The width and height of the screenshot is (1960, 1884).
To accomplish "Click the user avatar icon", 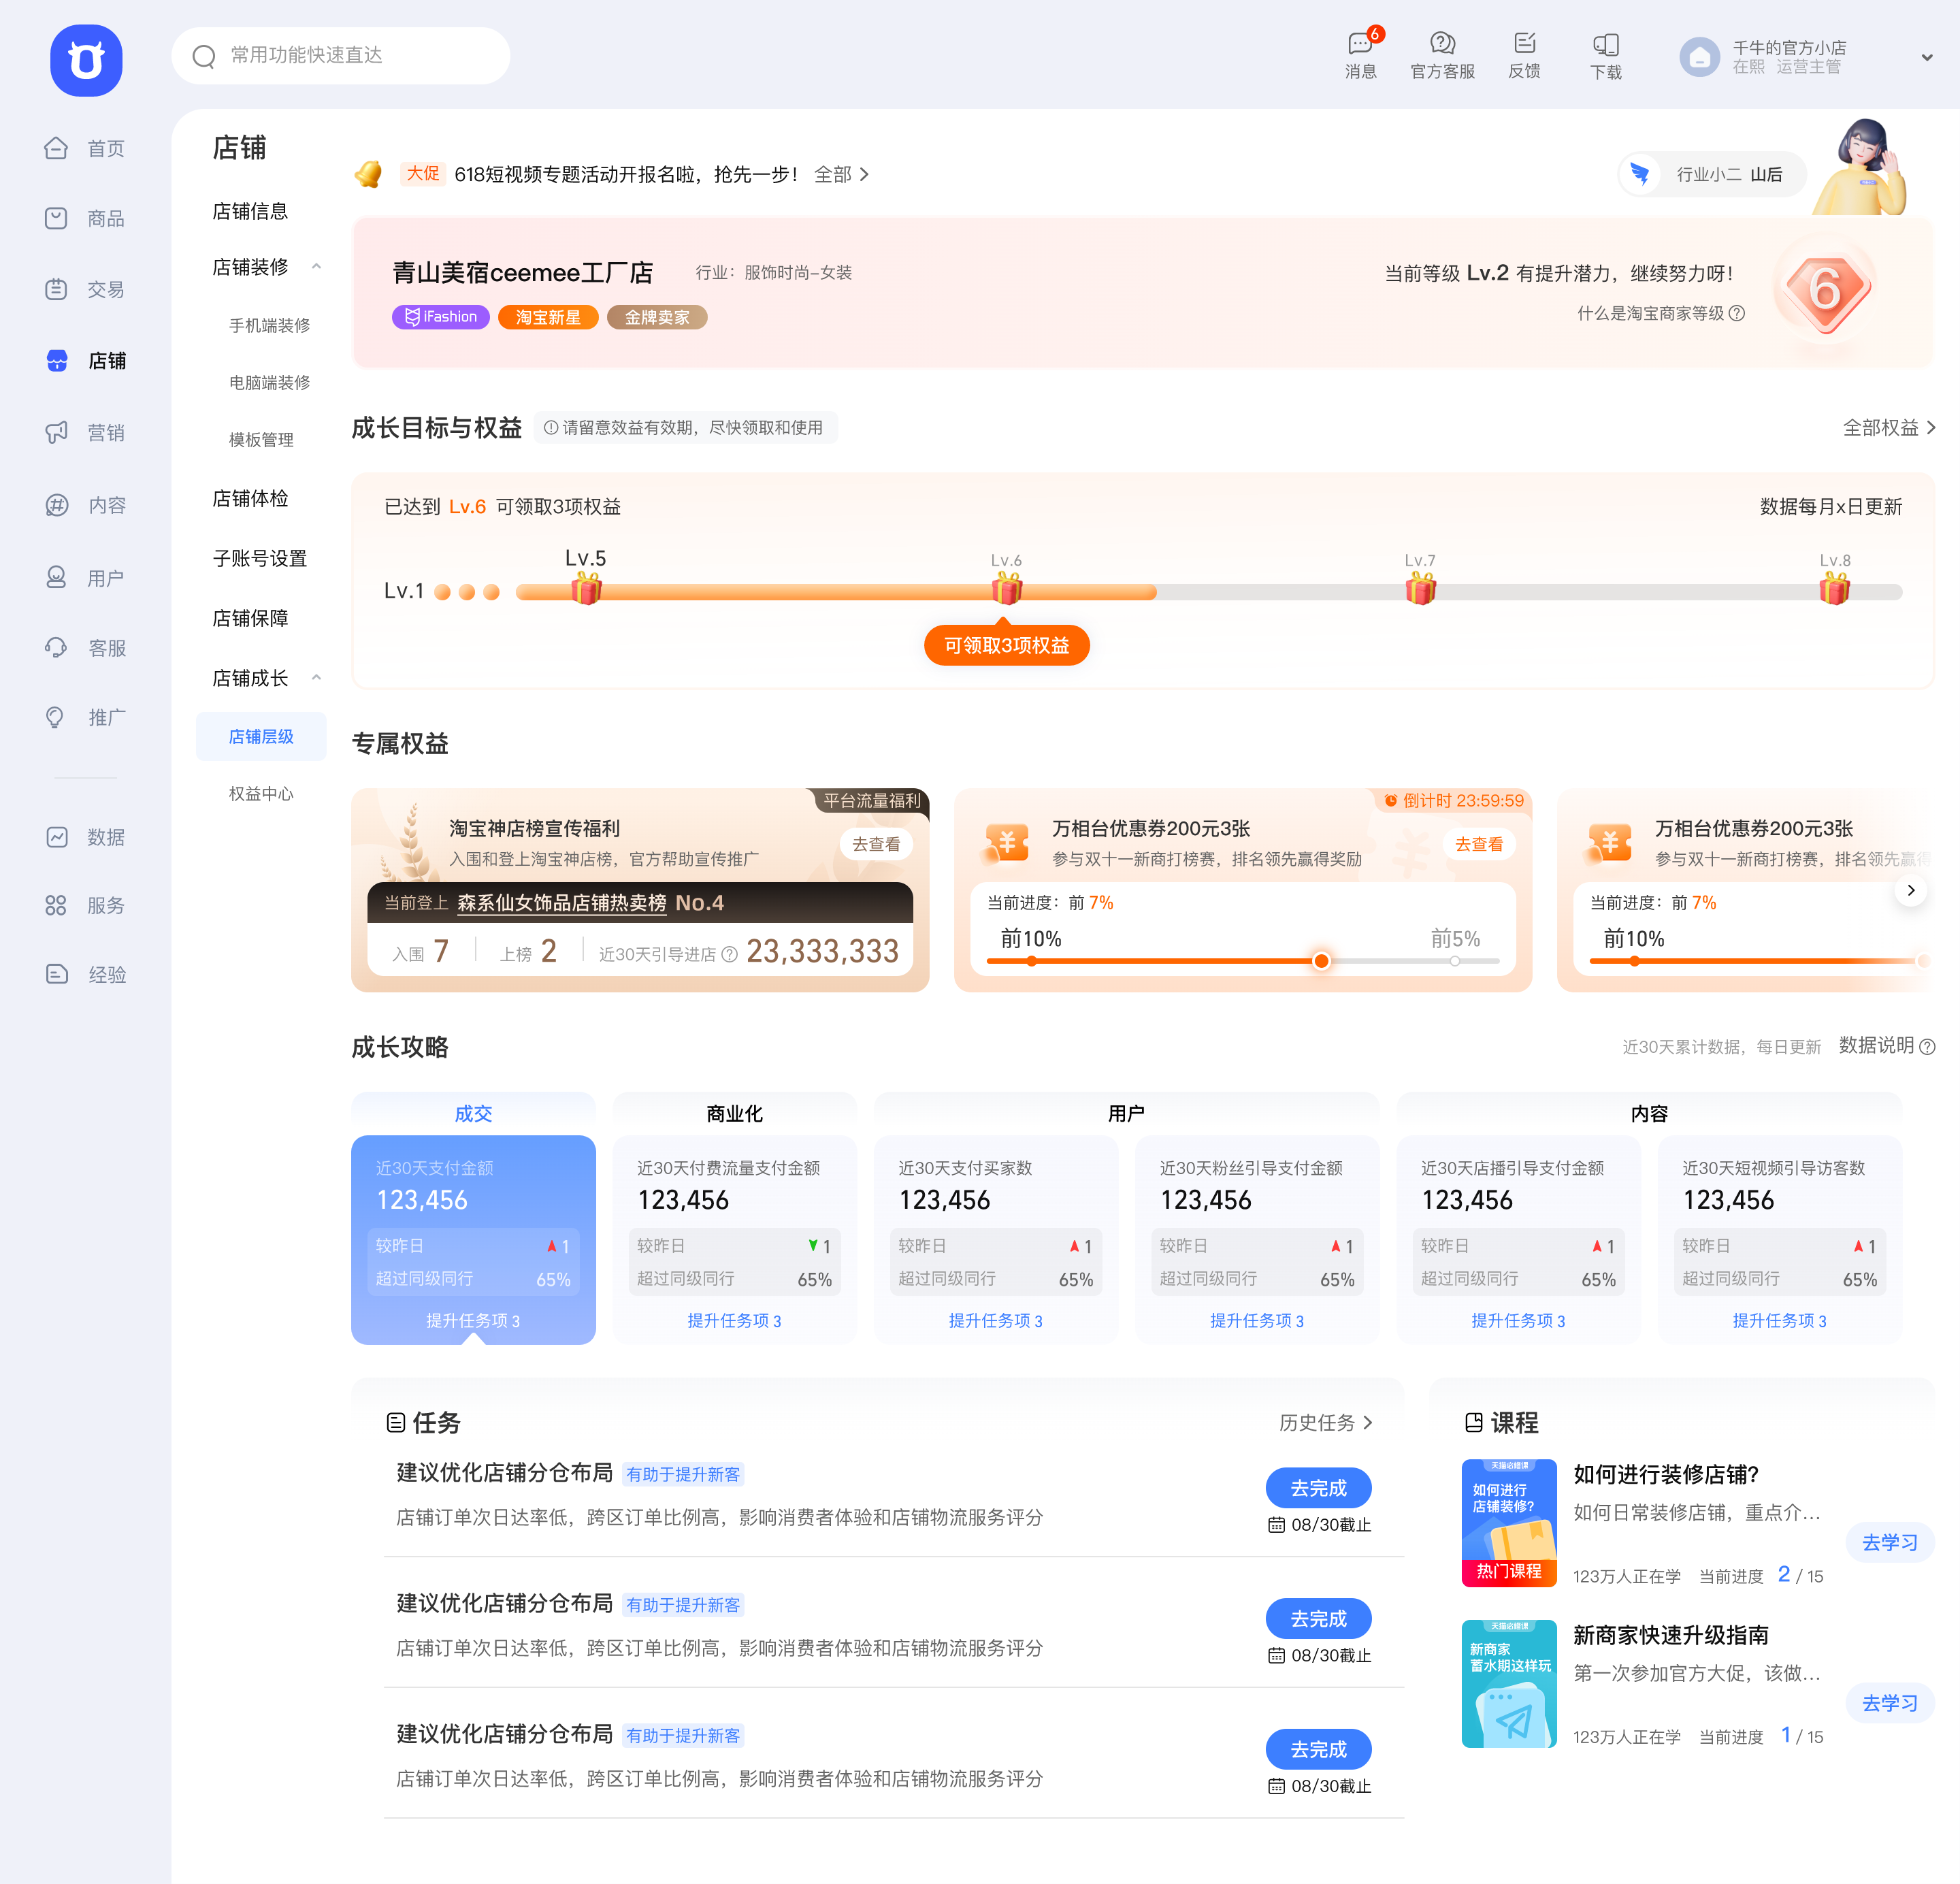I will tap(1699, 57).
